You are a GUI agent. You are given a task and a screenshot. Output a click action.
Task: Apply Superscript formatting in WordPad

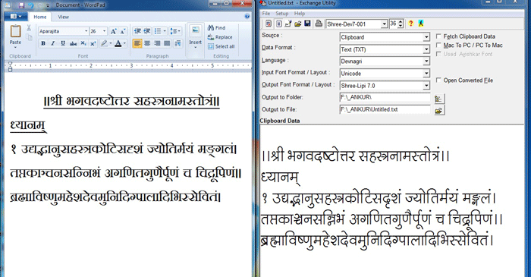[x=93, y=43]
